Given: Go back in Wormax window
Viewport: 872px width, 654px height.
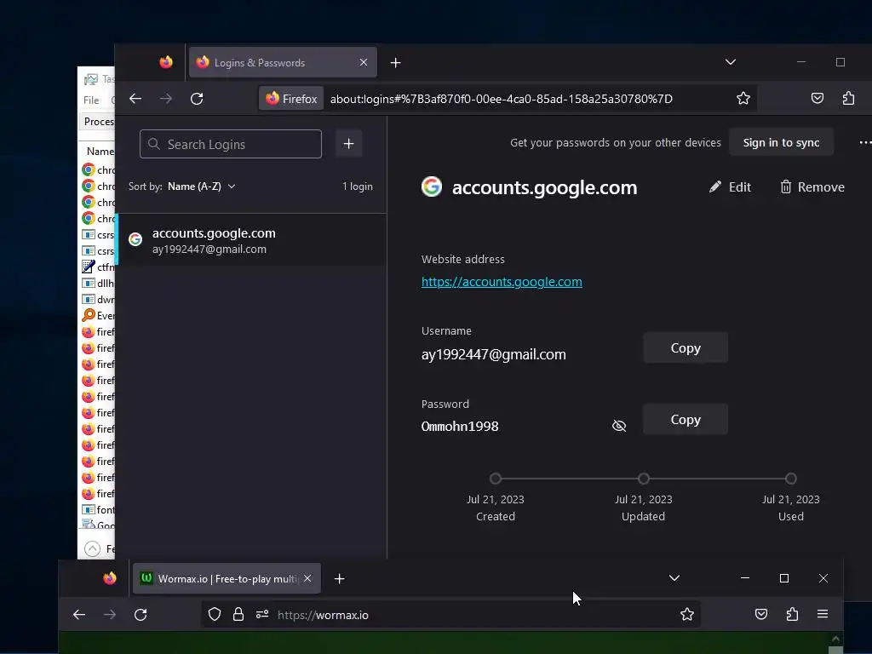Looking at the screenshot, I should (x=79, y=615).
